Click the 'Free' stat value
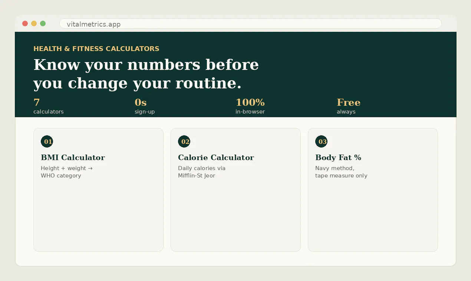471x281 pixels. point(349,102)
